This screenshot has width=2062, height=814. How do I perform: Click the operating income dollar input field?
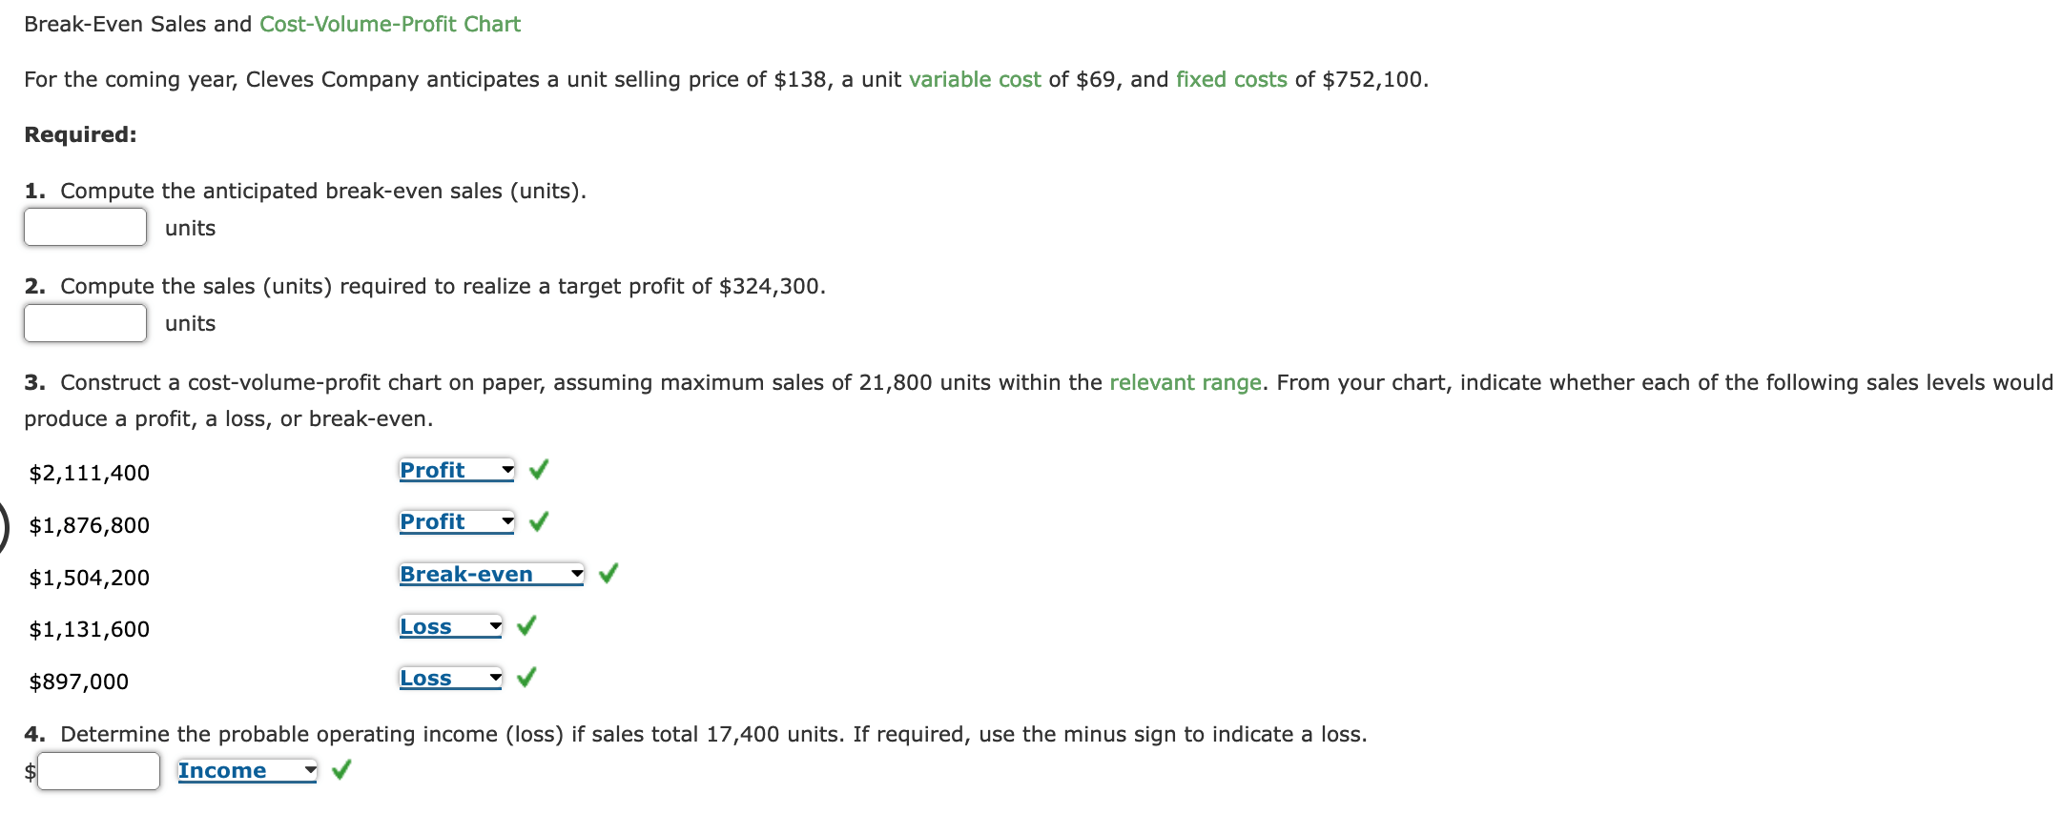(98, 771)
